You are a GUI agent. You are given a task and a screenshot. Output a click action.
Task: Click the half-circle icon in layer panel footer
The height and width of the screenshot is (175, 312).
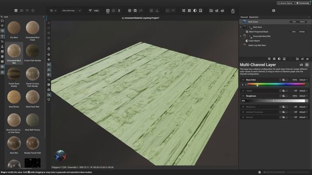point(279,59)
